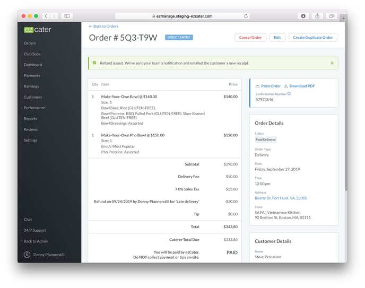Click the refund amount -$20.00
This screenshot has width=365, height=288.
coord(231,202)
